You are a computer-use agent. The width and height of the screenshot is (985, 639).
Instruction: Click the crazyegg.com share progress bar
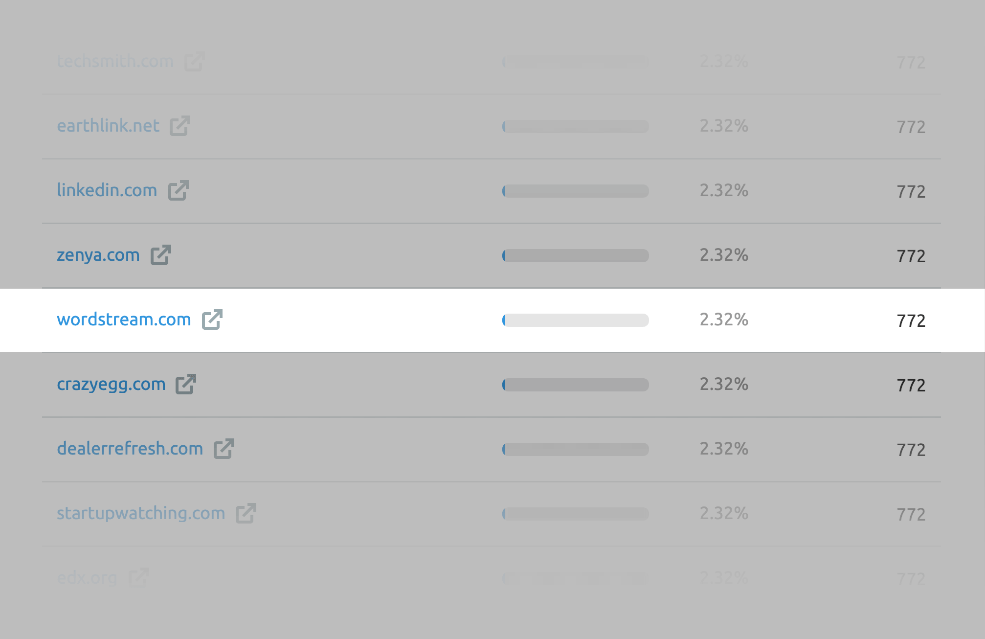tap(575, 385)
